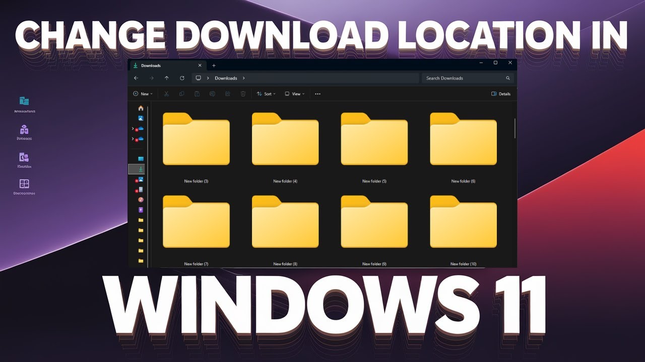Maximize the File Explorer window
Viewport: 645px width, 362px height.
point(495,63)
